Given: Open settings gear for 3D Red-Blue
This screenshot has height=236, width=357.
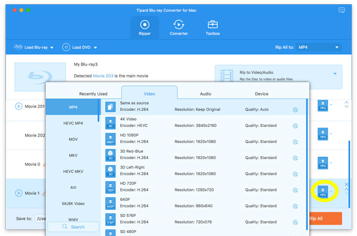Looking at the screenshot, I should coord(295,158).
